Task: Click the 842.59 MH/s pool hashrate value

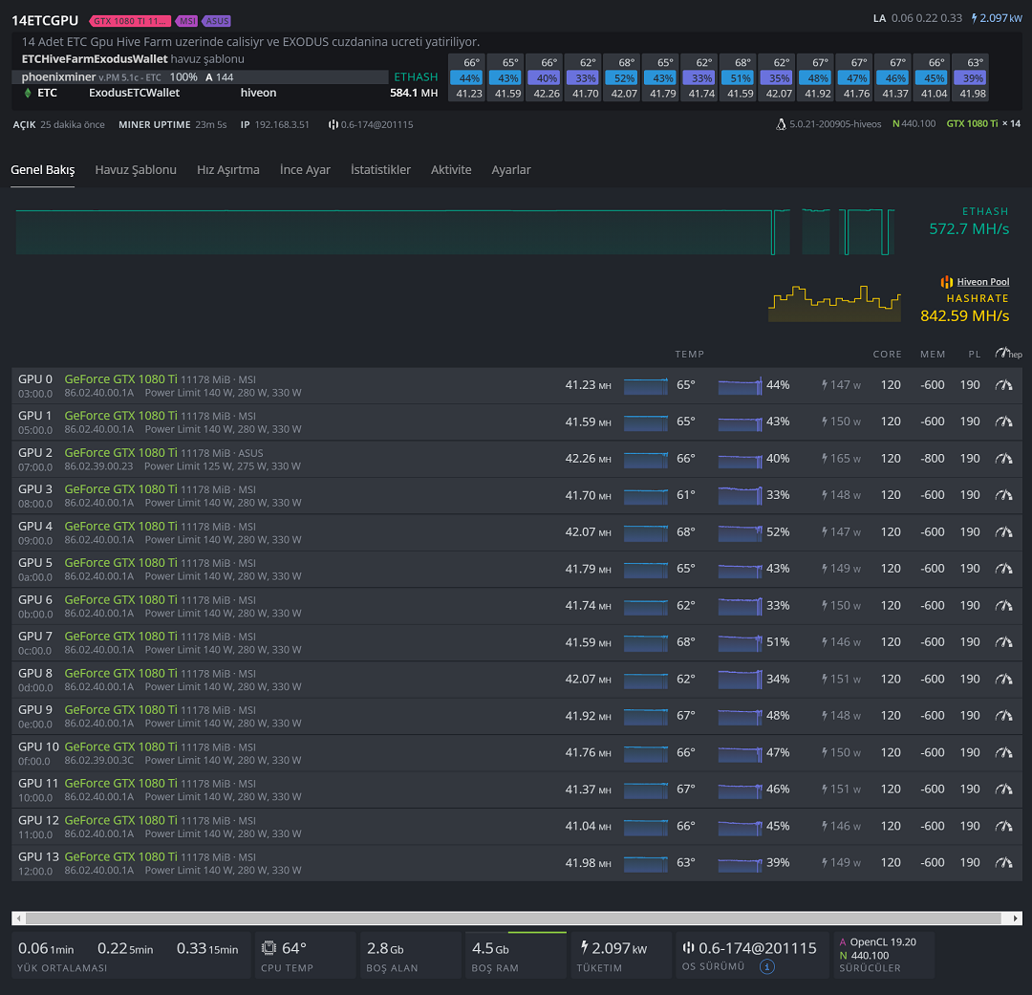Action: tap(964, 316)
